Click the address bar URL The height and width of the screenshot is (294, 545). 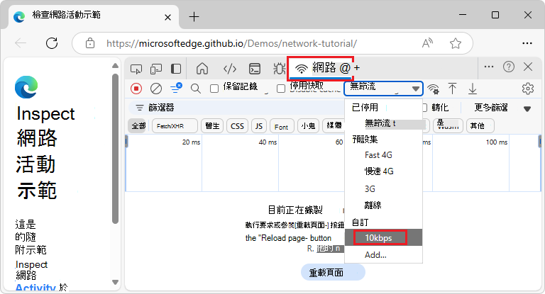coord(231,43)
